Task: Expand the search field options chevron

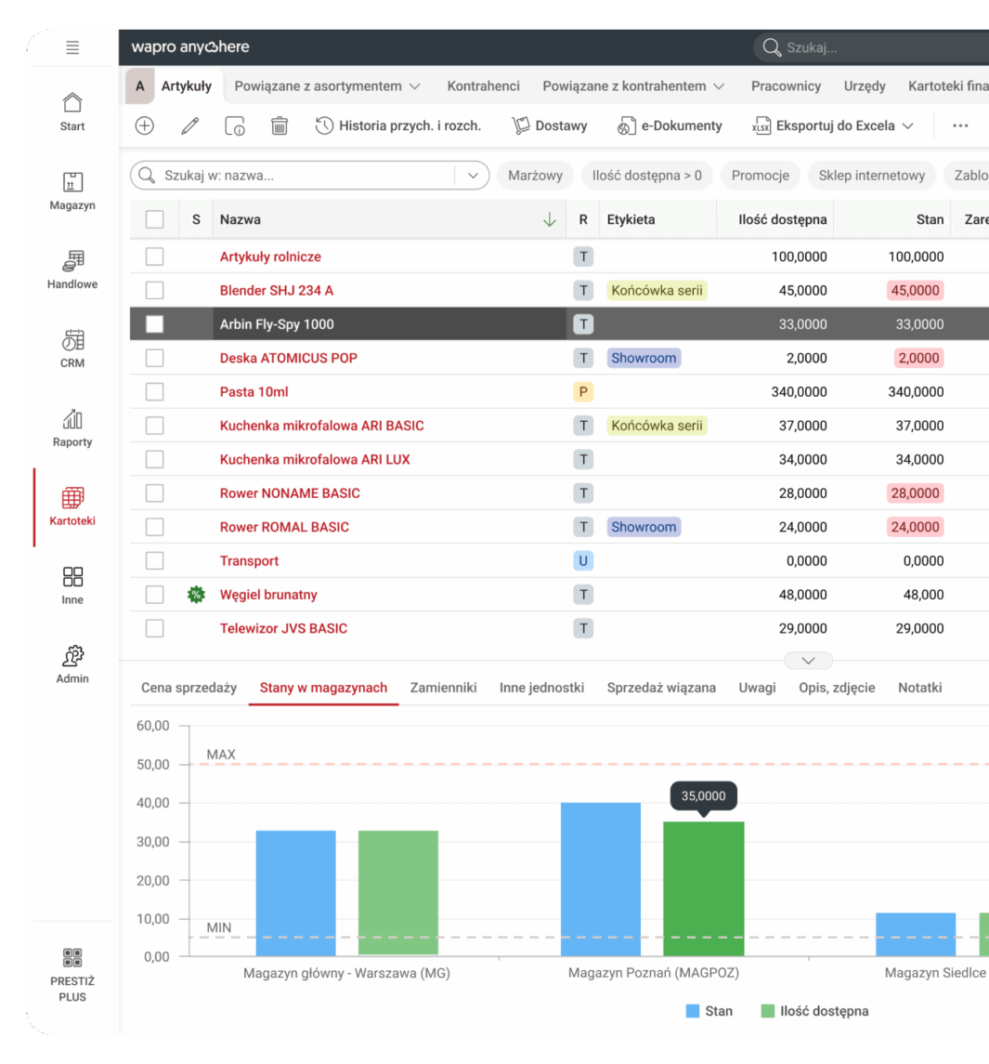Action: point(473,176)
